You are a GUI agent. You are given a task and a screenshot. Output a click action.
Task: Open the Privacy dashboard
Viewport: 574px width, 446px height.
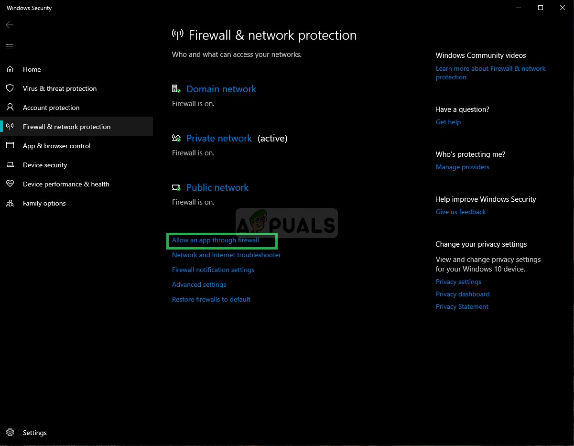(x=463, y=294)
